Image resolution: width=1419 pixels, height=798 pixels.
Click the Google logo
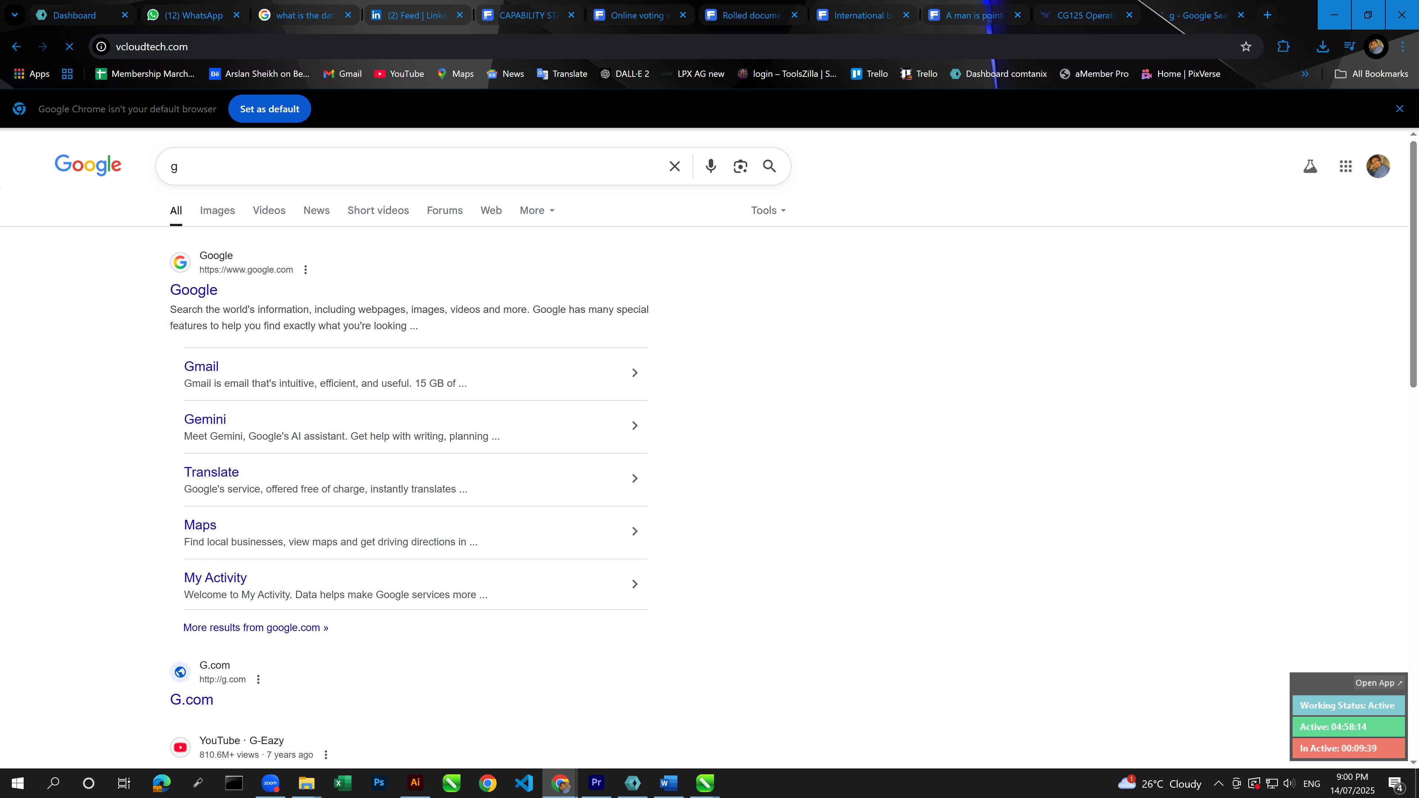click(x=88, y=165)
